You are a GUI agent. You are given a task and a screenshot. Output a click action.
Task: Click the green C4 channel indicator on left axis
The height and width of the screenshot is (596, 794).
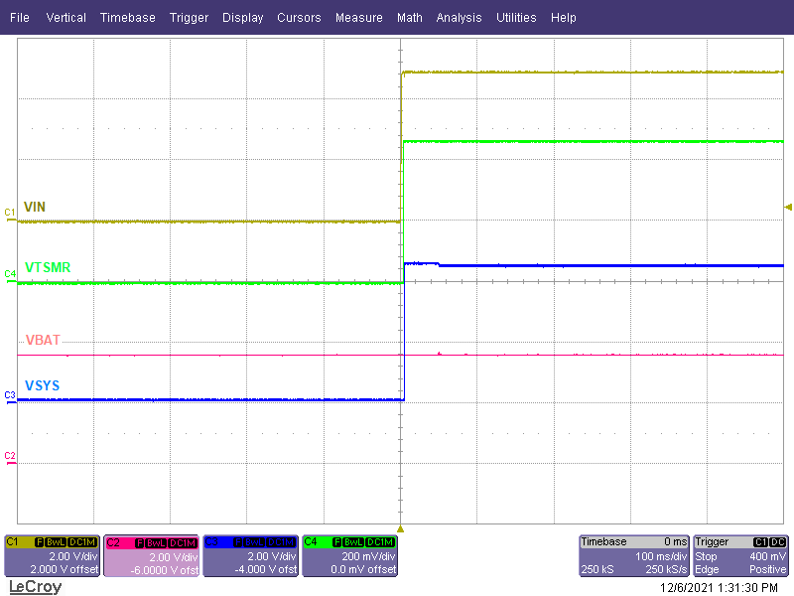pyautogui.click(x=8, y=274)
